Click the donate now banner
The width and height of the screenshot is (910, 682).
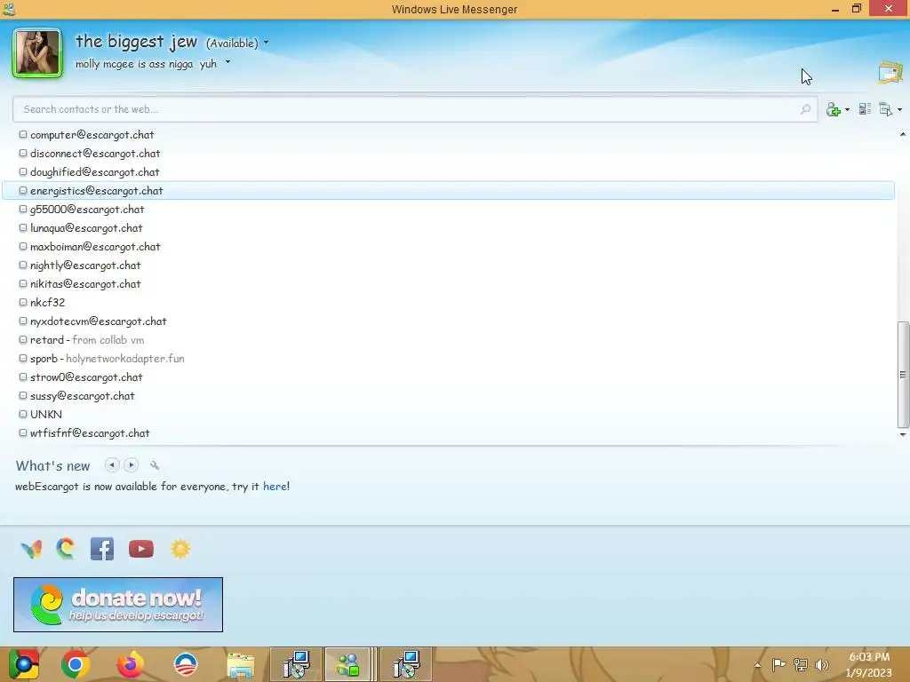coord(118,604)
